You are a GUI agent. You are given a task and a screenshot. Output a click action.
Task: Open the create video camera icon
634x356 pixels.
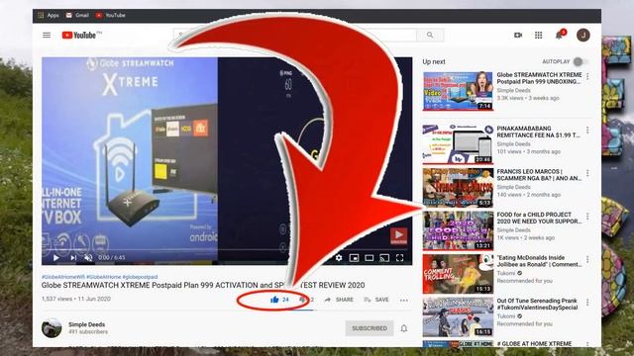point(518,36)
